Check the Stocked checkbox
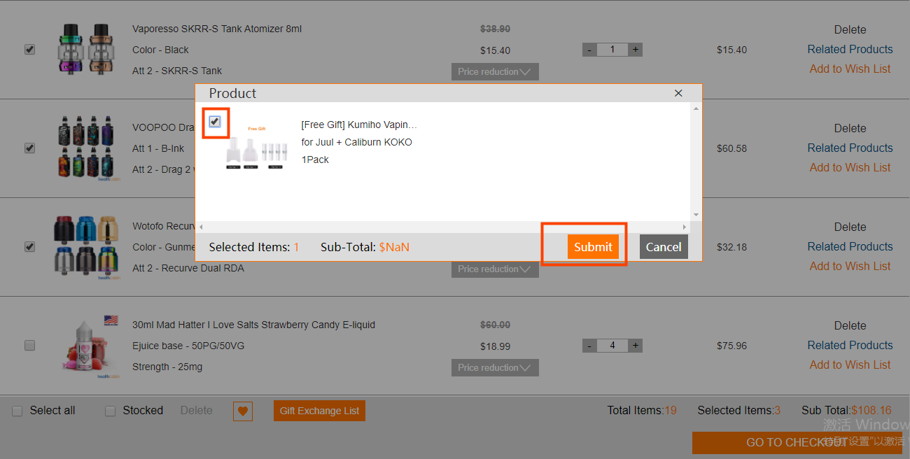Image resolution: width=910 pixels, height=459 pixels. 110,411
